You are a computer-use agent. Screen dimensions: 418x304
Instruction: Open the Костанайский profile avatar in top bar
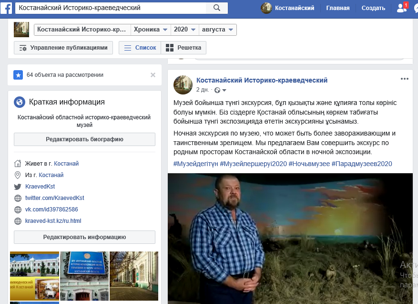266,8
